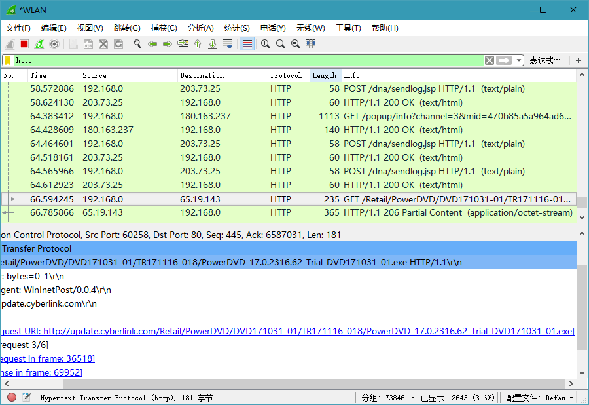Follow the full request URI link
The height and width of the screenshot is (405, 589).
pos(308,331)
